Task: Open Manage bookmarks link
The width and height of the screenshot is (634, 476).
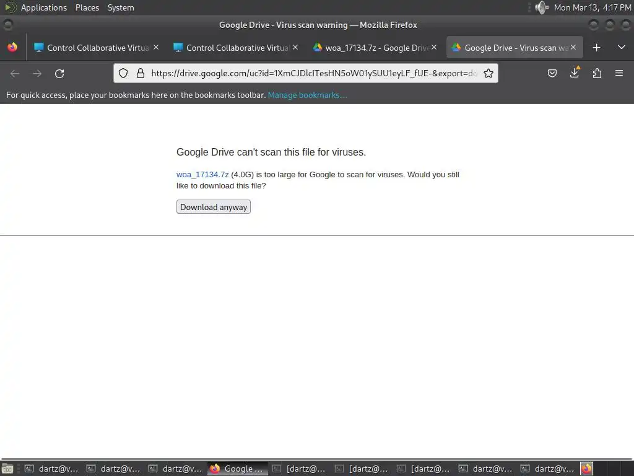Action: (x=307, y=95)
